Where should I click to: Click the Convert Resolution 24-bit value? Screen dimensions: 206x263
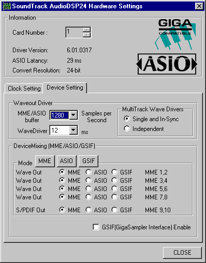(x=73, y=70)
